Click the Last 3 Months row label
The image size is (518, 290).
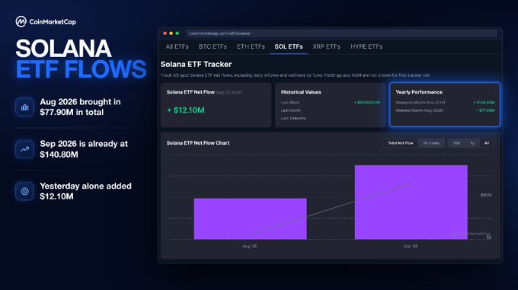click(x=293, y=118)
